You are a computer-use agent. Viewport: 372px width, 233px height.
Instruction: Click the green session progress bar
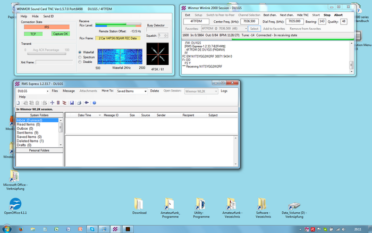(x=268, y=39)
